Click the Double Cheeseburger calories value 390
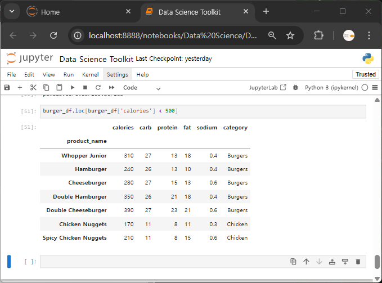This screenshot has width=382, height=283. click(129, 210)
